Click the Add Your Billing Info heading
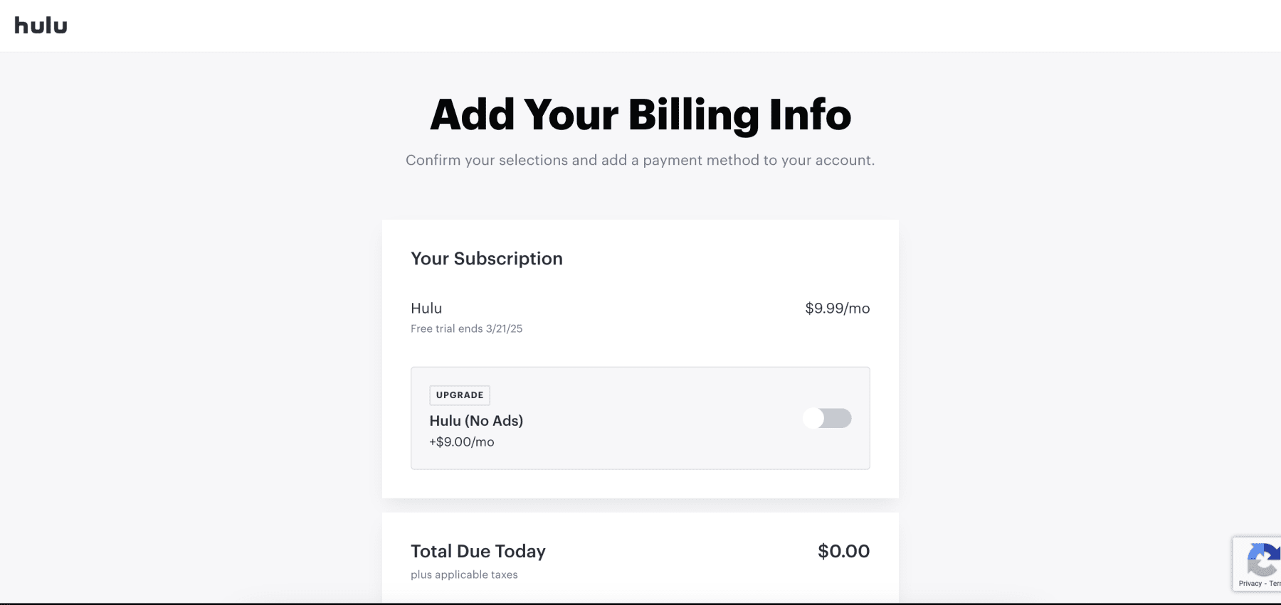Screen dimensions: 1281x605 tap(640, 114)
